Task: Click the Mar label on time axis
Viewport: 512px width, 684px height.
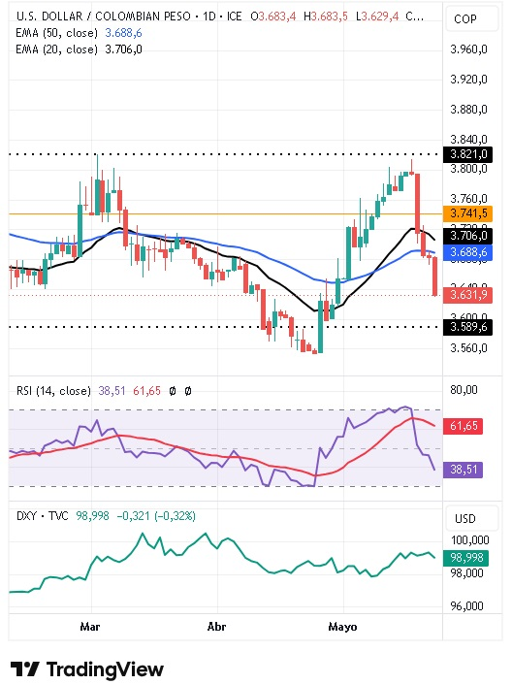Action: coord(90,627)
